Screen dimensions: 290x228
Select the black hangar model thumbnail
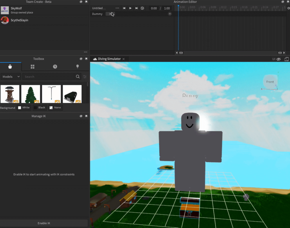[x=72, y=94]
